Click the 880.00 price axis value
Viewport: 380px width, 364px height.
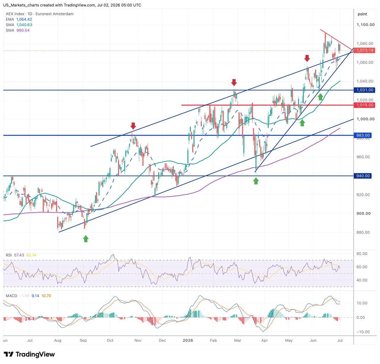363,232
